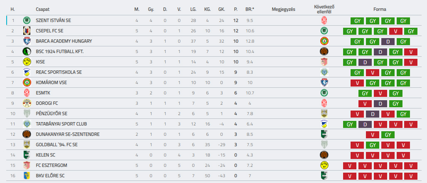
Task: Click the red V result in Csepel's form
Action: pos(395,31)
